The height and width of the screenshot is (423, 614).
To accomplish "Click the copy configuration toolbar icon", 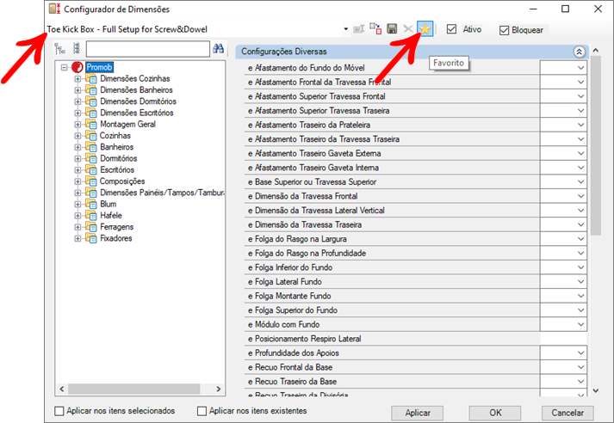I will pyautogui.click(x=375, y=28).
